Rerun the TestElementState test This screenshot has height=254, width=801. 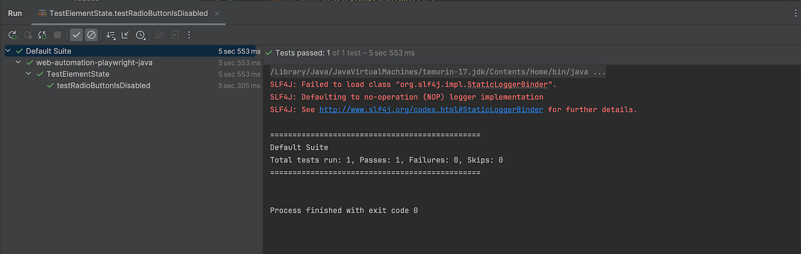pos(12,35)
